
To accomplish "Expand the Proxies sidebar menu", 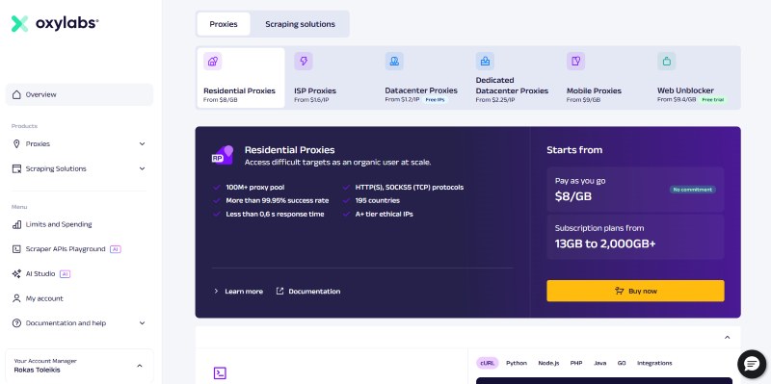I will click(x=142, y=143).
